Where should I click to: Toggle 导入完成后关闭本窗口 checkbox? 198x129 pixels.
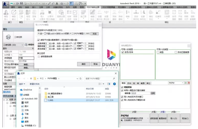pos(122,97)
